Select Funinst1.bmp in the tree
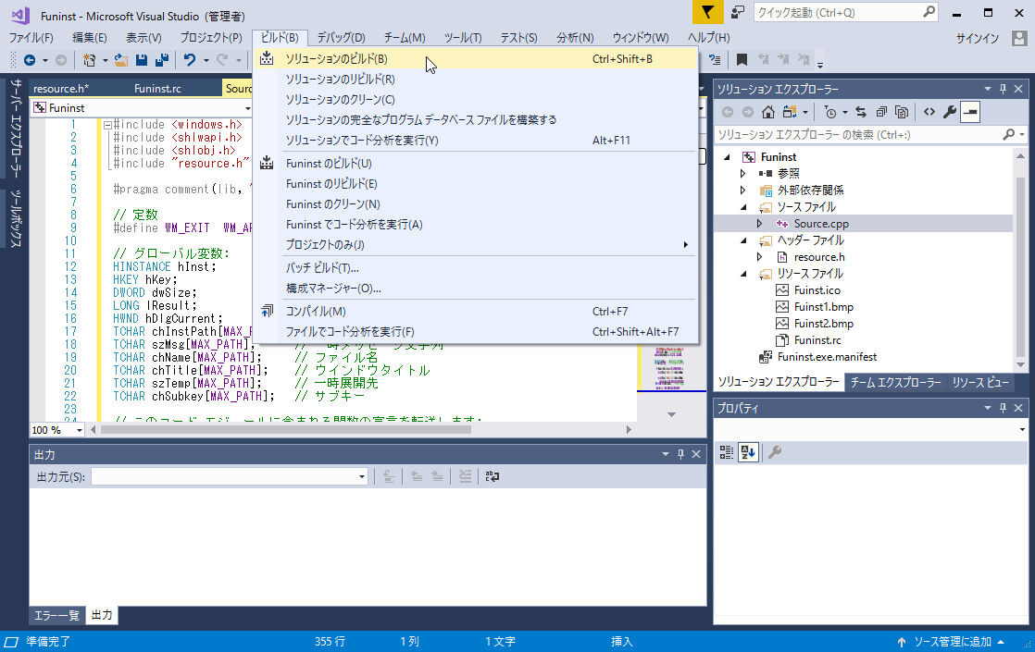1035x652 pixels. (823, 306)
